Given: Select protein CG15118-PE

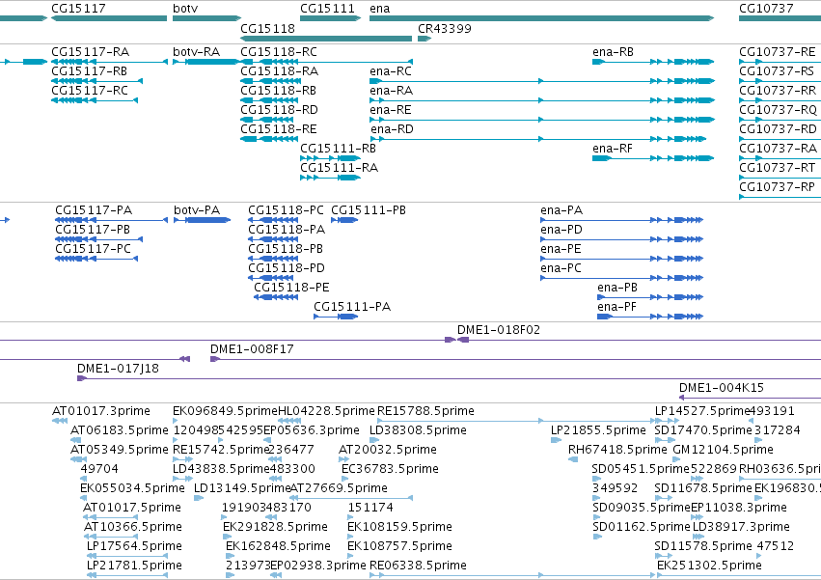Looking at the screenshot, I should pos(291,288).
